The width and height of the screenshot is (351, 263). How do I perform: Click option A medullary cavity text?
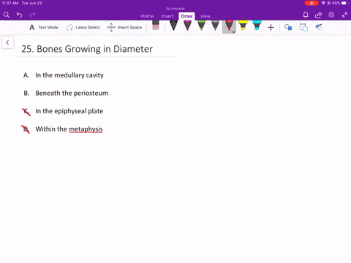69,75
